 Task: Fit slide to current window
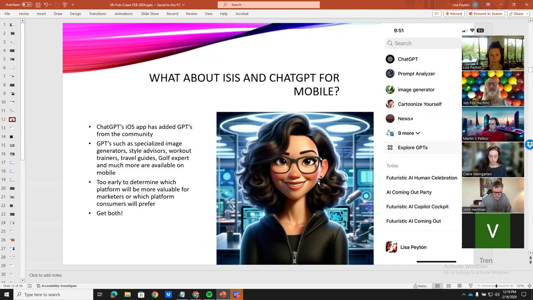click(x=529, y=286)
